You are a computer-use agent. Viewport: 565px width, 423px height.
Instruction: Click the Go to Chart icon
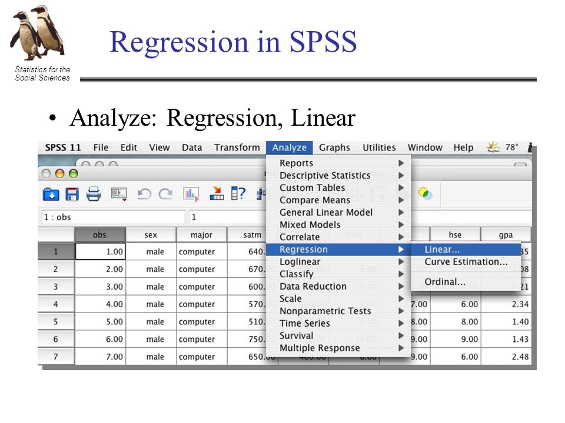click(x=191, y=194)
